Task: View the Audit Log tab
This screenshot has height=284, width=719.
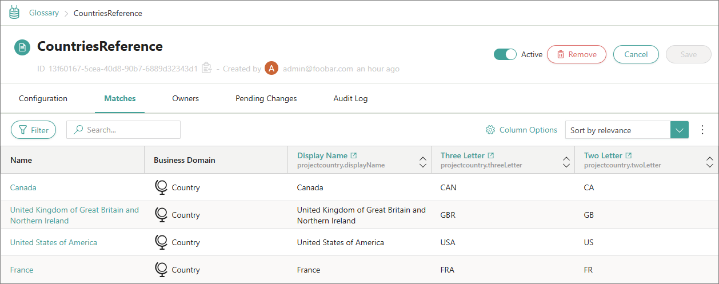Action: 351,98
